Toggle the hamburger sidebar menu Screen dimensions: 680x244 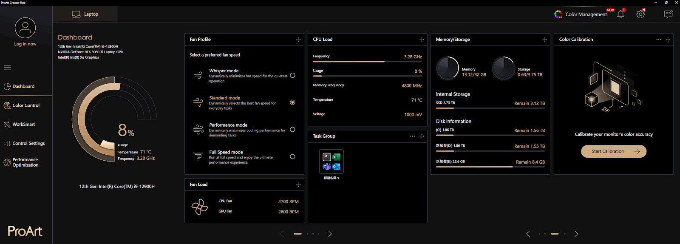point(7,68)
